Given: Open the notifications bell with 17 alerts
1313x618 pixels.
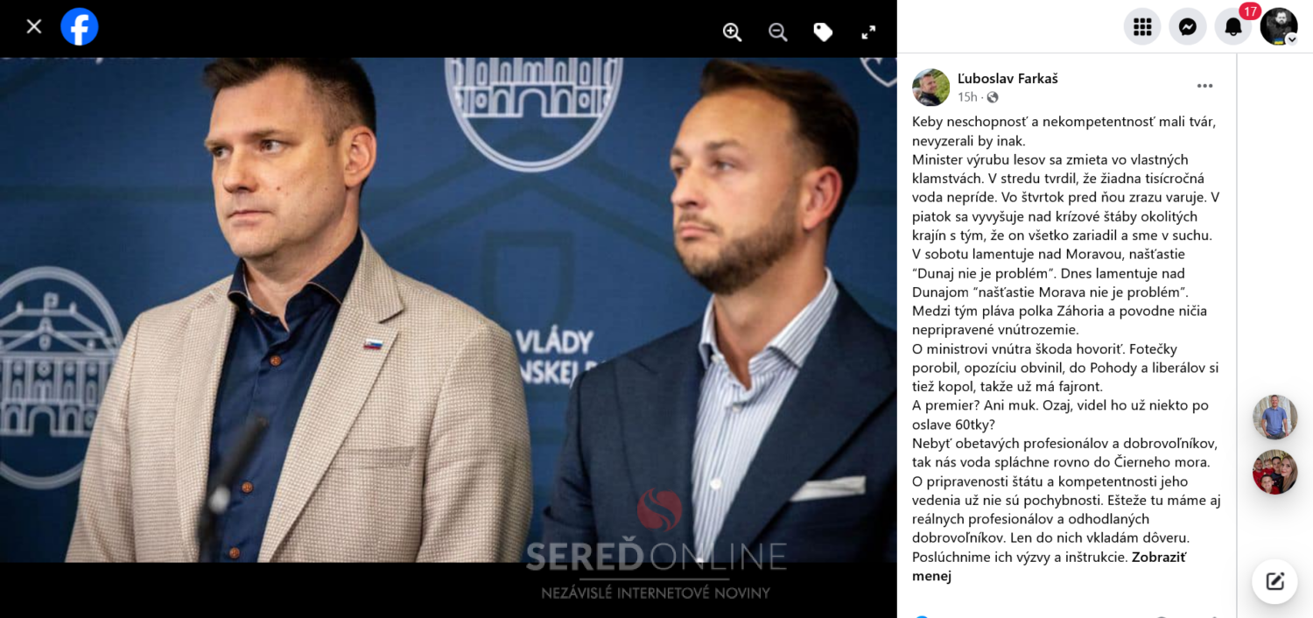Looking at the screenshot, I should [1233, 27].
